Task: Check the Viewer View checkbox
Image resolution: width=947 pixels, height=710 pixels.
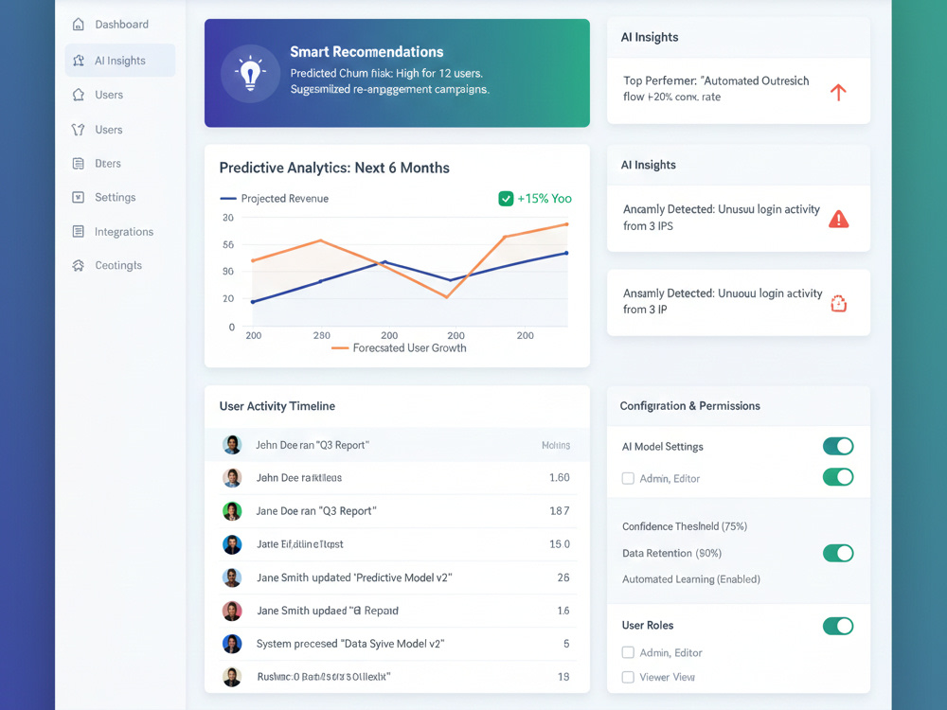Action: tap(628, 678)
